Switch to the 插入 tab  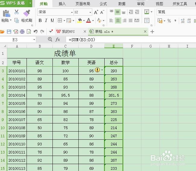click(62, 4)
